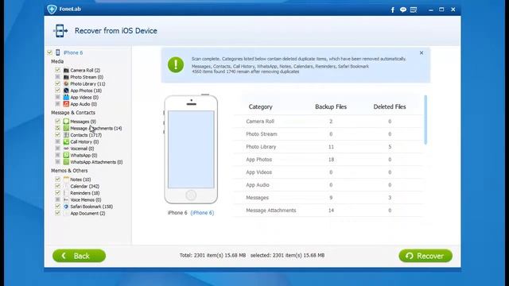Click the Voice Memos category icon
Screen dimensions: 509x286
click(x=66, y=199)
